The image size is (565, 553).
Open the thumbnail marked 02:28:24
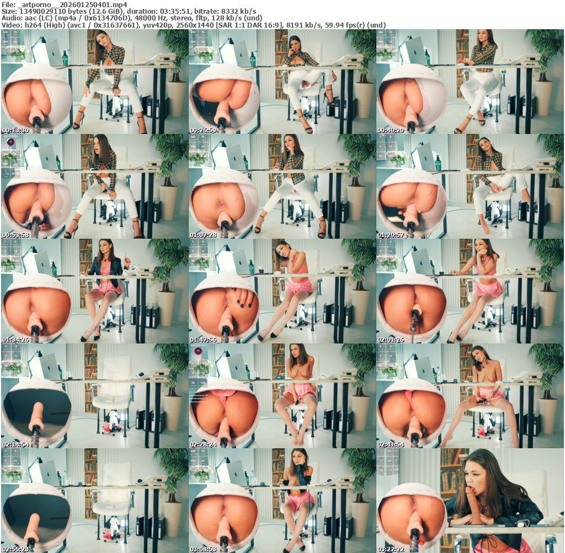click(x=282, y=396)
